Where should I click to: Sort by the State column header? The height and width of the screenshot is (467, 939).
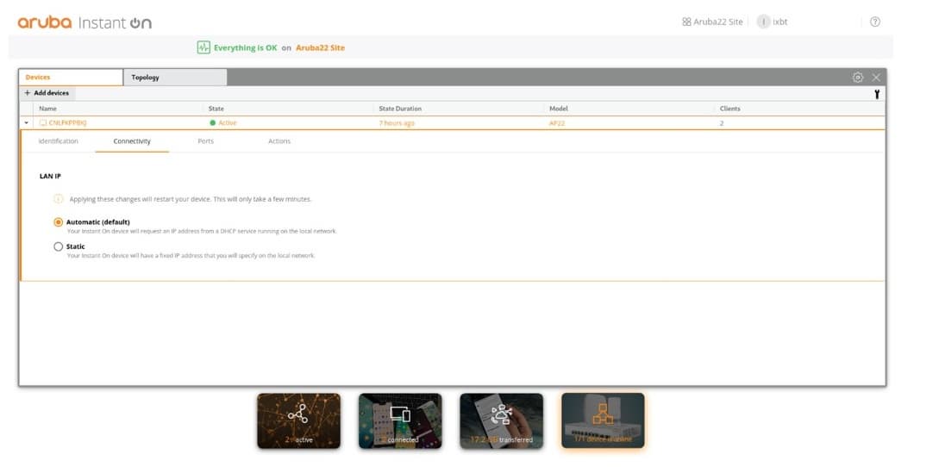point(216,109)
